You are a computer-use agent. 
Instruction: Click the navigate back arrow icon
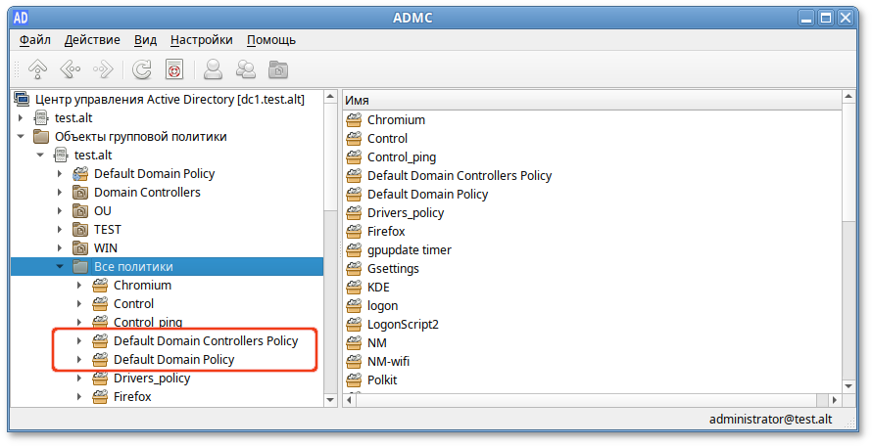[x=70, y=69]
